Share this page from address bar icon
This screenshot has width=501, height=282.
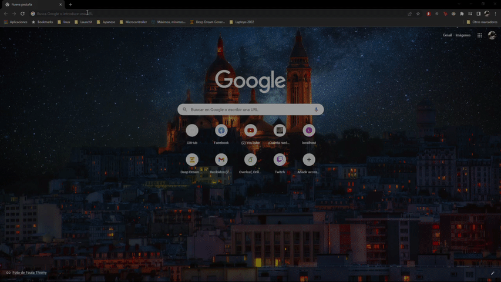(x=409, y=14)
